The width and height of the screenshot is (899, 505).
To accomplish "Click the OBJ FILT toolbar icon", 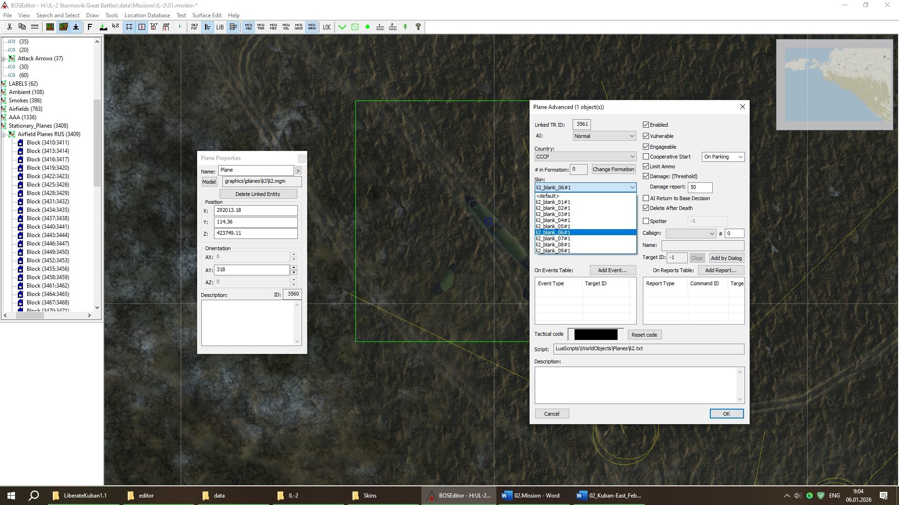I will click(x=194, y=27).
